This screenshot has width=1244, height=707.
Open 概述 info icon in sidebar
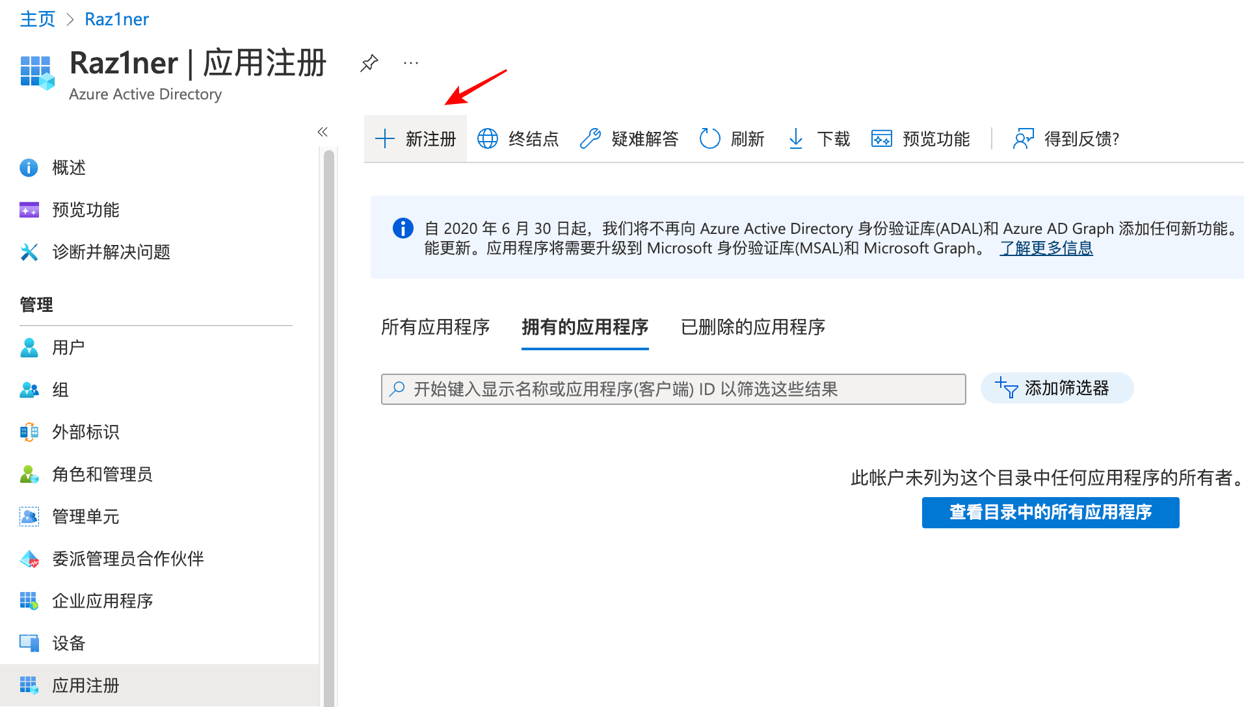tap(29, 168)
